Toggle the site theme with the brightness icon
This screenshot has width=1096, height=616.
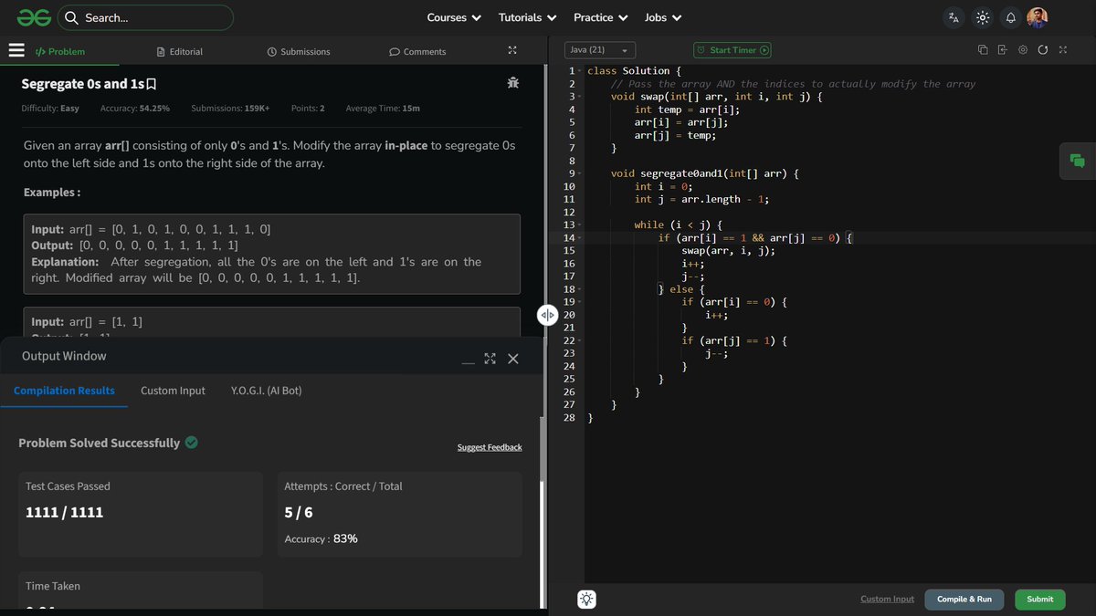982,16
